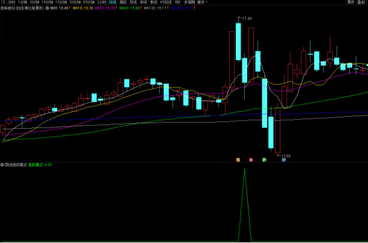Click the small square icon before the 分时 tab

[3, 2]
